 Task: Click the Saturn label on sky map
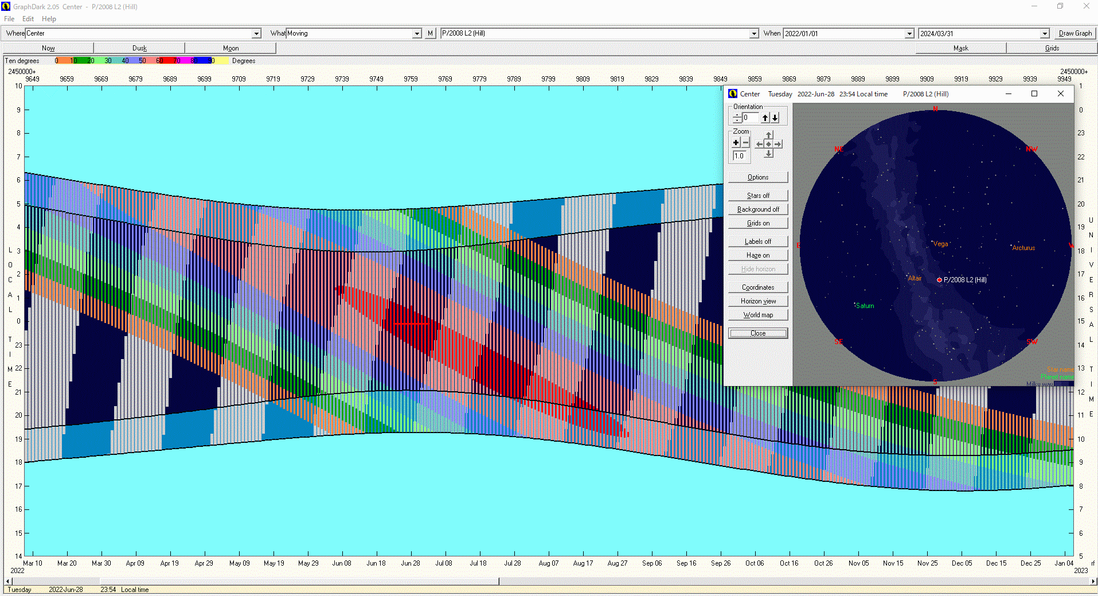click(x=865, y=306)
